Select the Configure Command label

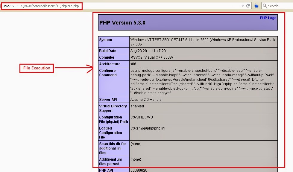coord(108,73)
